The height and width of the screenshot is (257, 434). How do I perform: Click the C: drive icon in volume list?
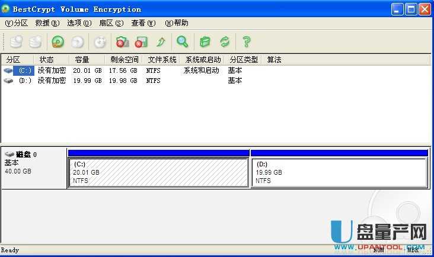tap(8, 70)
